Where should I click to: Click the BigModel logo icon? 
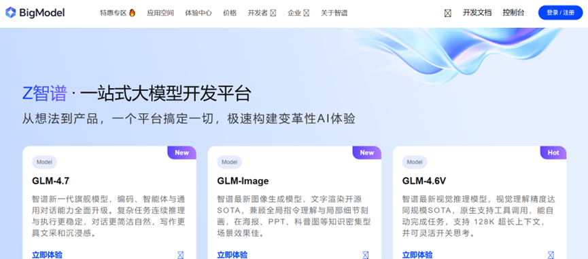point(10,13)
